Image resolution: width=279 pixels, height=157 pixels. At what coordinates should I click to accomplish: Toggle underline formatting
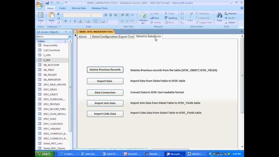75,21
